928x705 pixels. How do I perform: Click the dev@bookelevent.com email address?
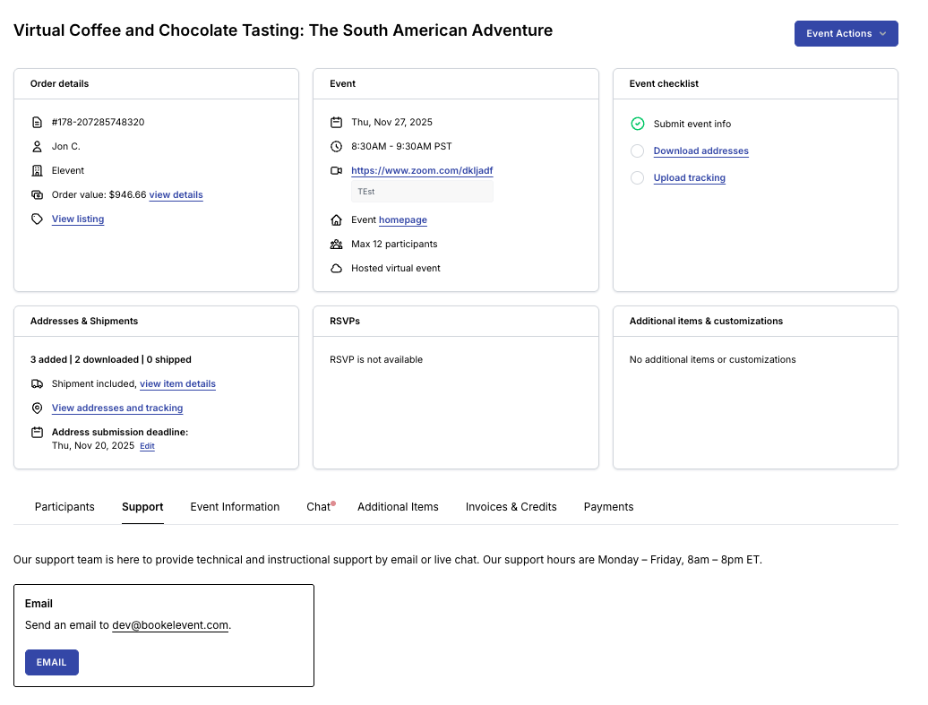(170, 625)
